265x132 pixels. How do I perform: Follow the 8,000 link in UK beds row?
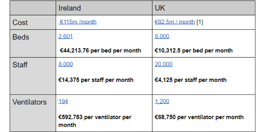tap(162, 37)
